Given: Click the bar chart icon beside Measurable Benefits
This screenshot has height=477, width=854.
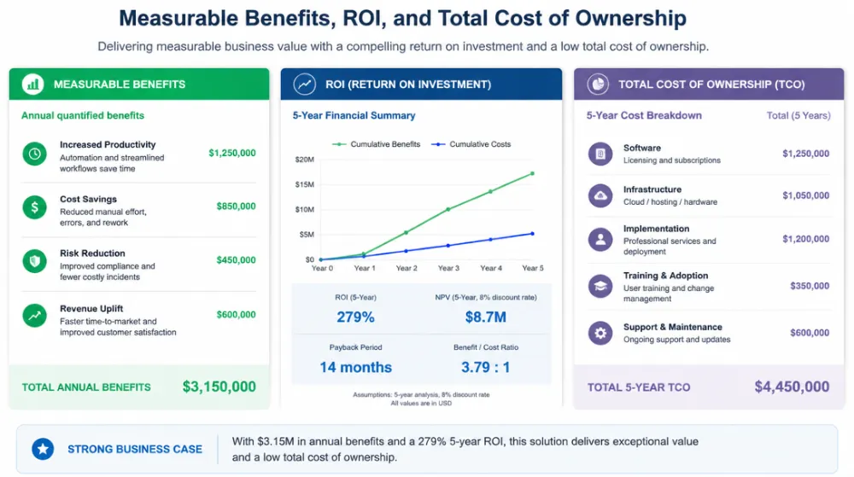Looking at the screenshot, I should [32, 84].
